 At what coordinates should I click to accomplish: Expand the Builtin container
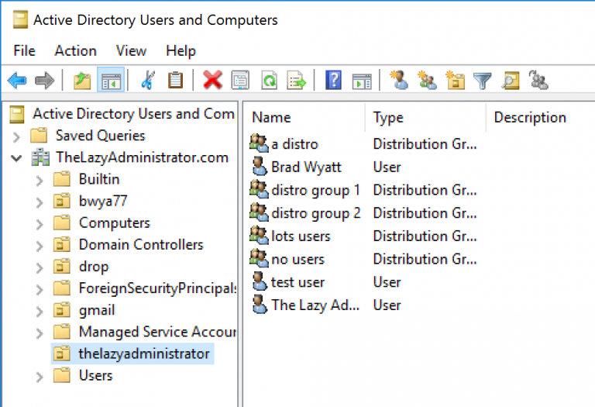pyautogui.click(x=40, y=181)
